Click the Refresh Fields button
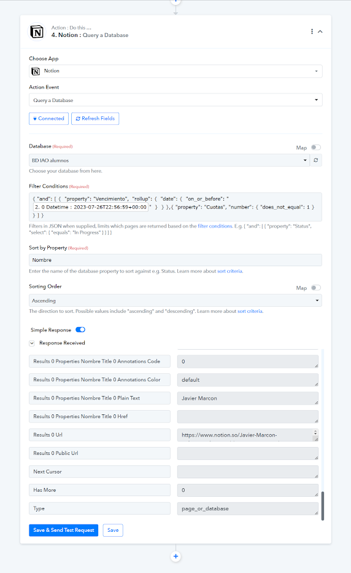 [95, 119]
